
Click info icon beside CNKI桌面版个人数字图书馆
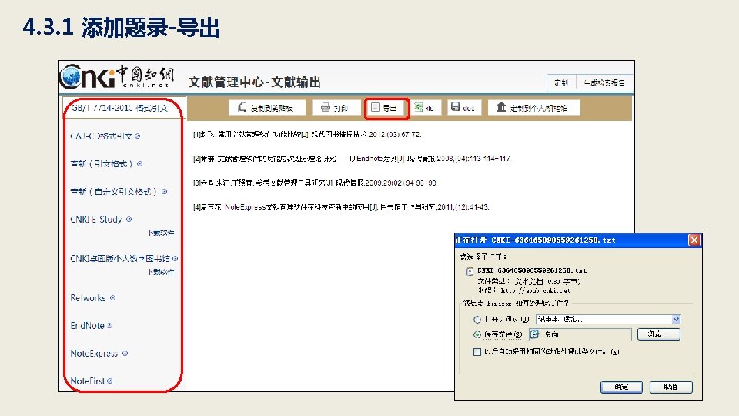[x=175, y=259]
